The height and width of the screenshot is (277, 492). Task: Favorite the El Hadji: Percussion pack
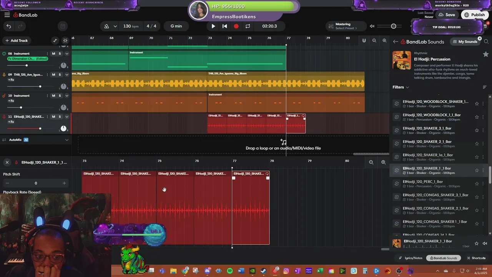point(486,55)
